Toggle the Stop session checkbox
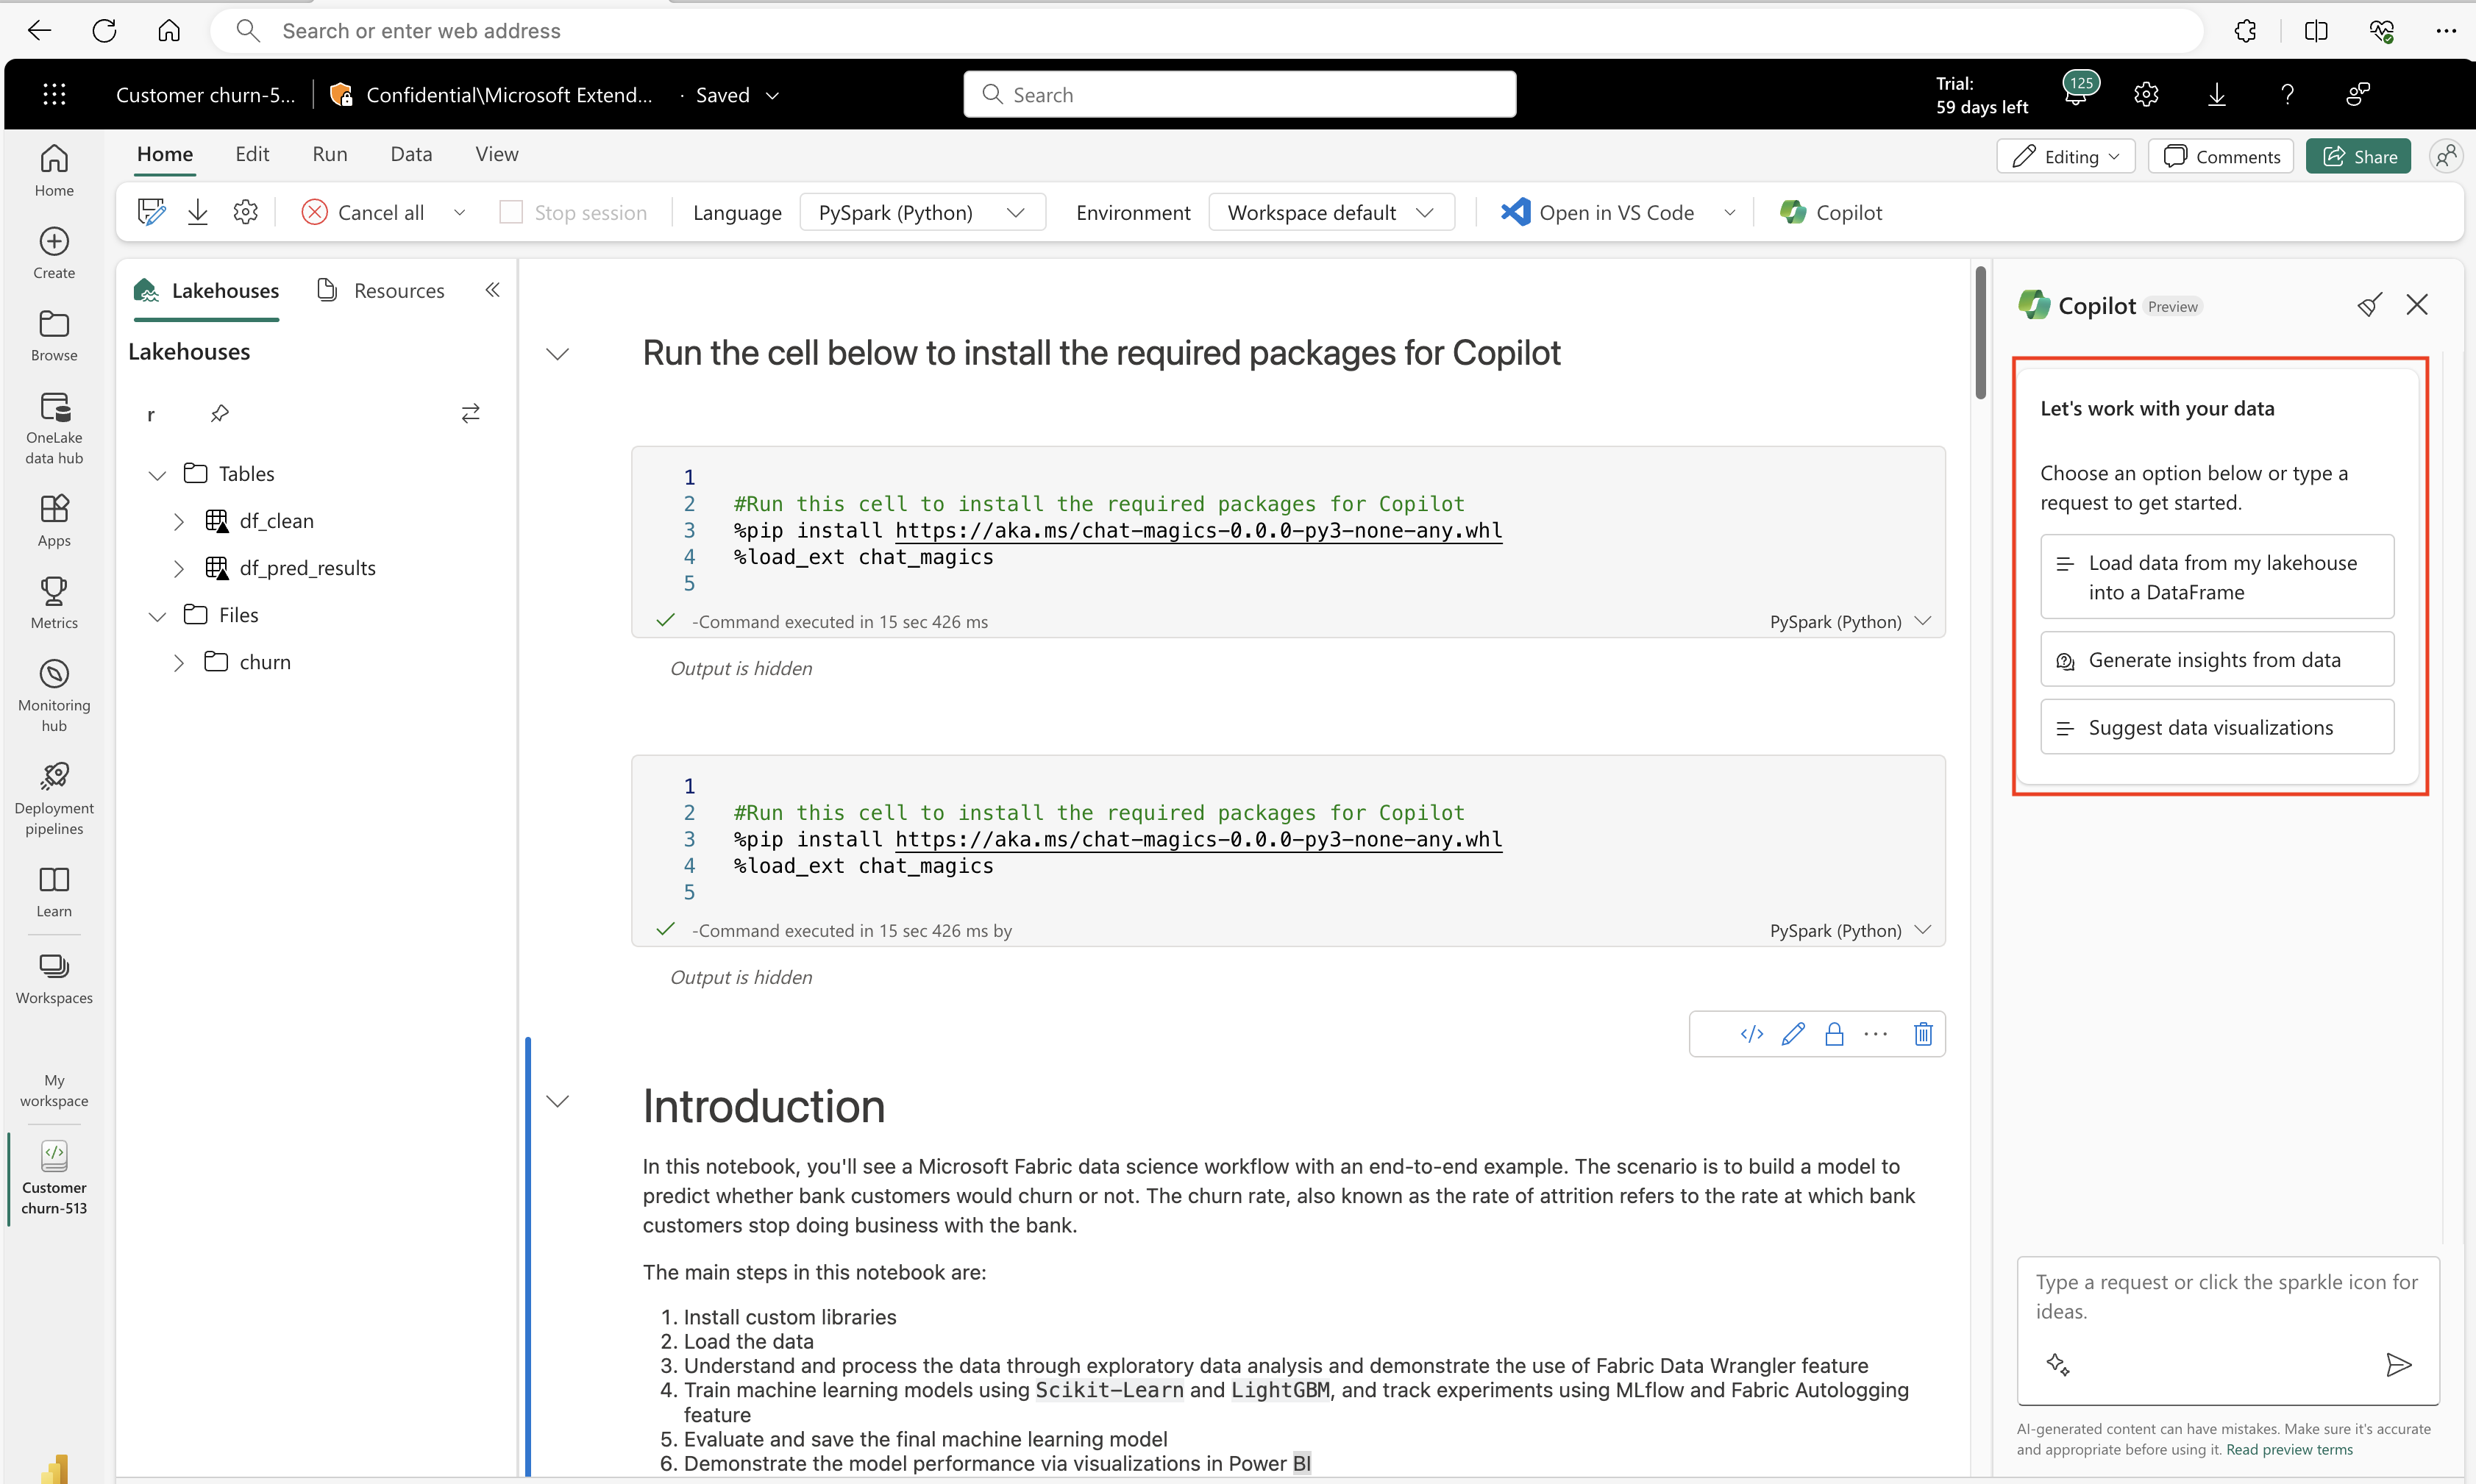The height and width of the screenshot is (1484, 2476). pyautogui.click(x=511, y=212)
